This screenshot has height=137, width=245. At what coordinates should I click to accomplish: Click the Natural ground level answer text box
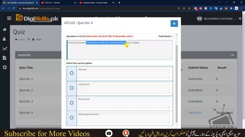(124, 118)
